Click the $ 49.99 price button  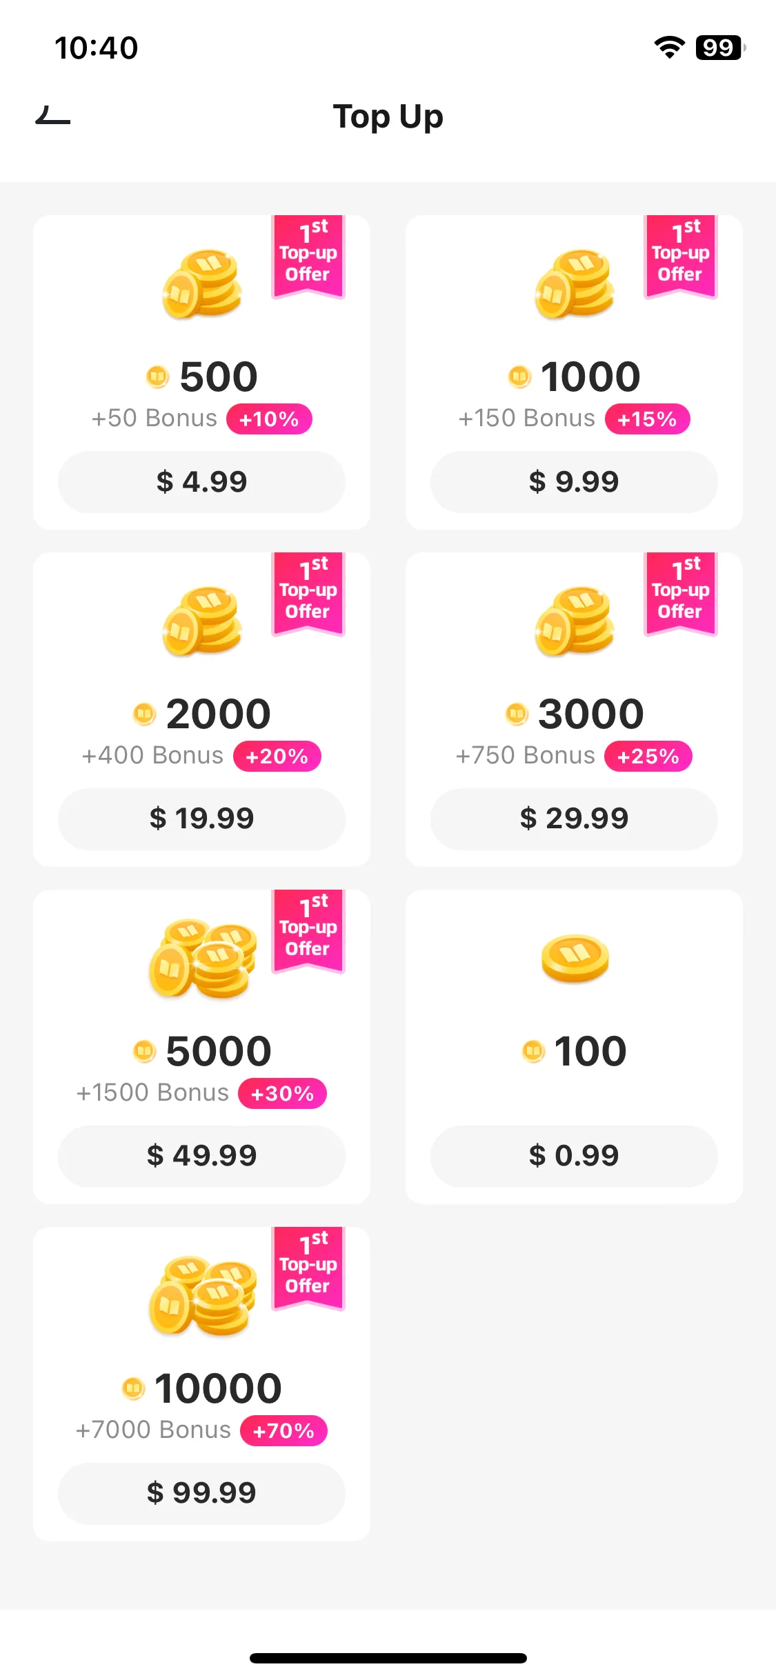point(201,1156)
